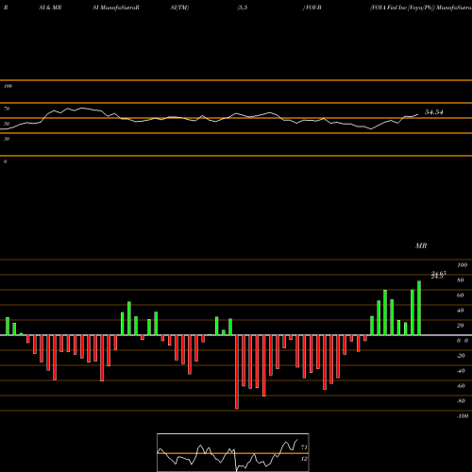The image size is (472, 472).
Task: Click the 'SI MunafaSutraR' header label
Action: click(116, 8)
